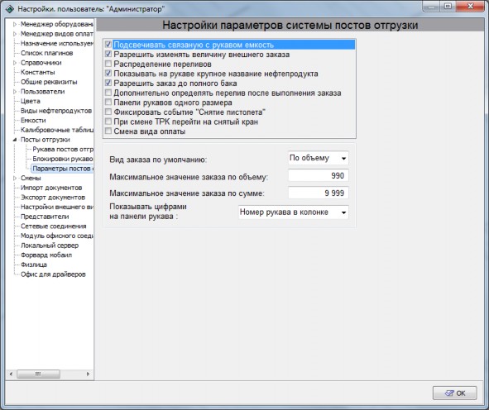Screen dimensions: 489x410
Task: Open 'Номер рукава в колонке' dropdown
Action: click(x=294, y=212)
